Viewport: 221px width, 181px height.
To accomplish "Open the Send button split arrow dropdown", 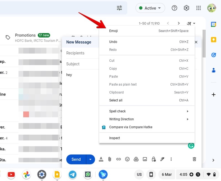I will point(90,159).
